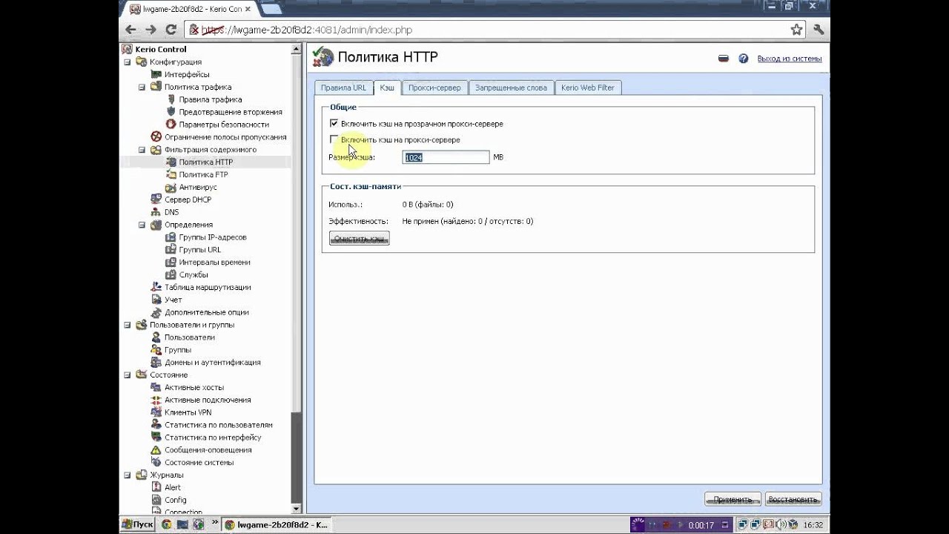Screen dimensions: 949x534
Task: Collapse the Журналы tree node
Action: 128,475
